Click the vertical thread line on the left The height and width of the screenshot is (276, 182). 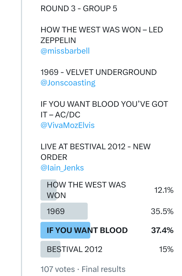coord(22,135)
